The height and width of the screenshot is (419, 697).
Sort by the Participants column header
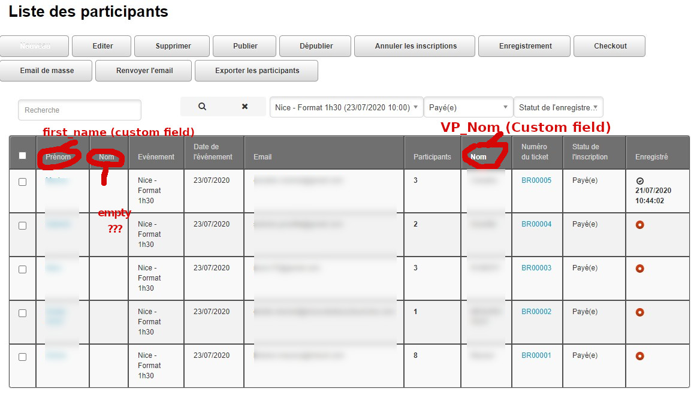(432, 157)
